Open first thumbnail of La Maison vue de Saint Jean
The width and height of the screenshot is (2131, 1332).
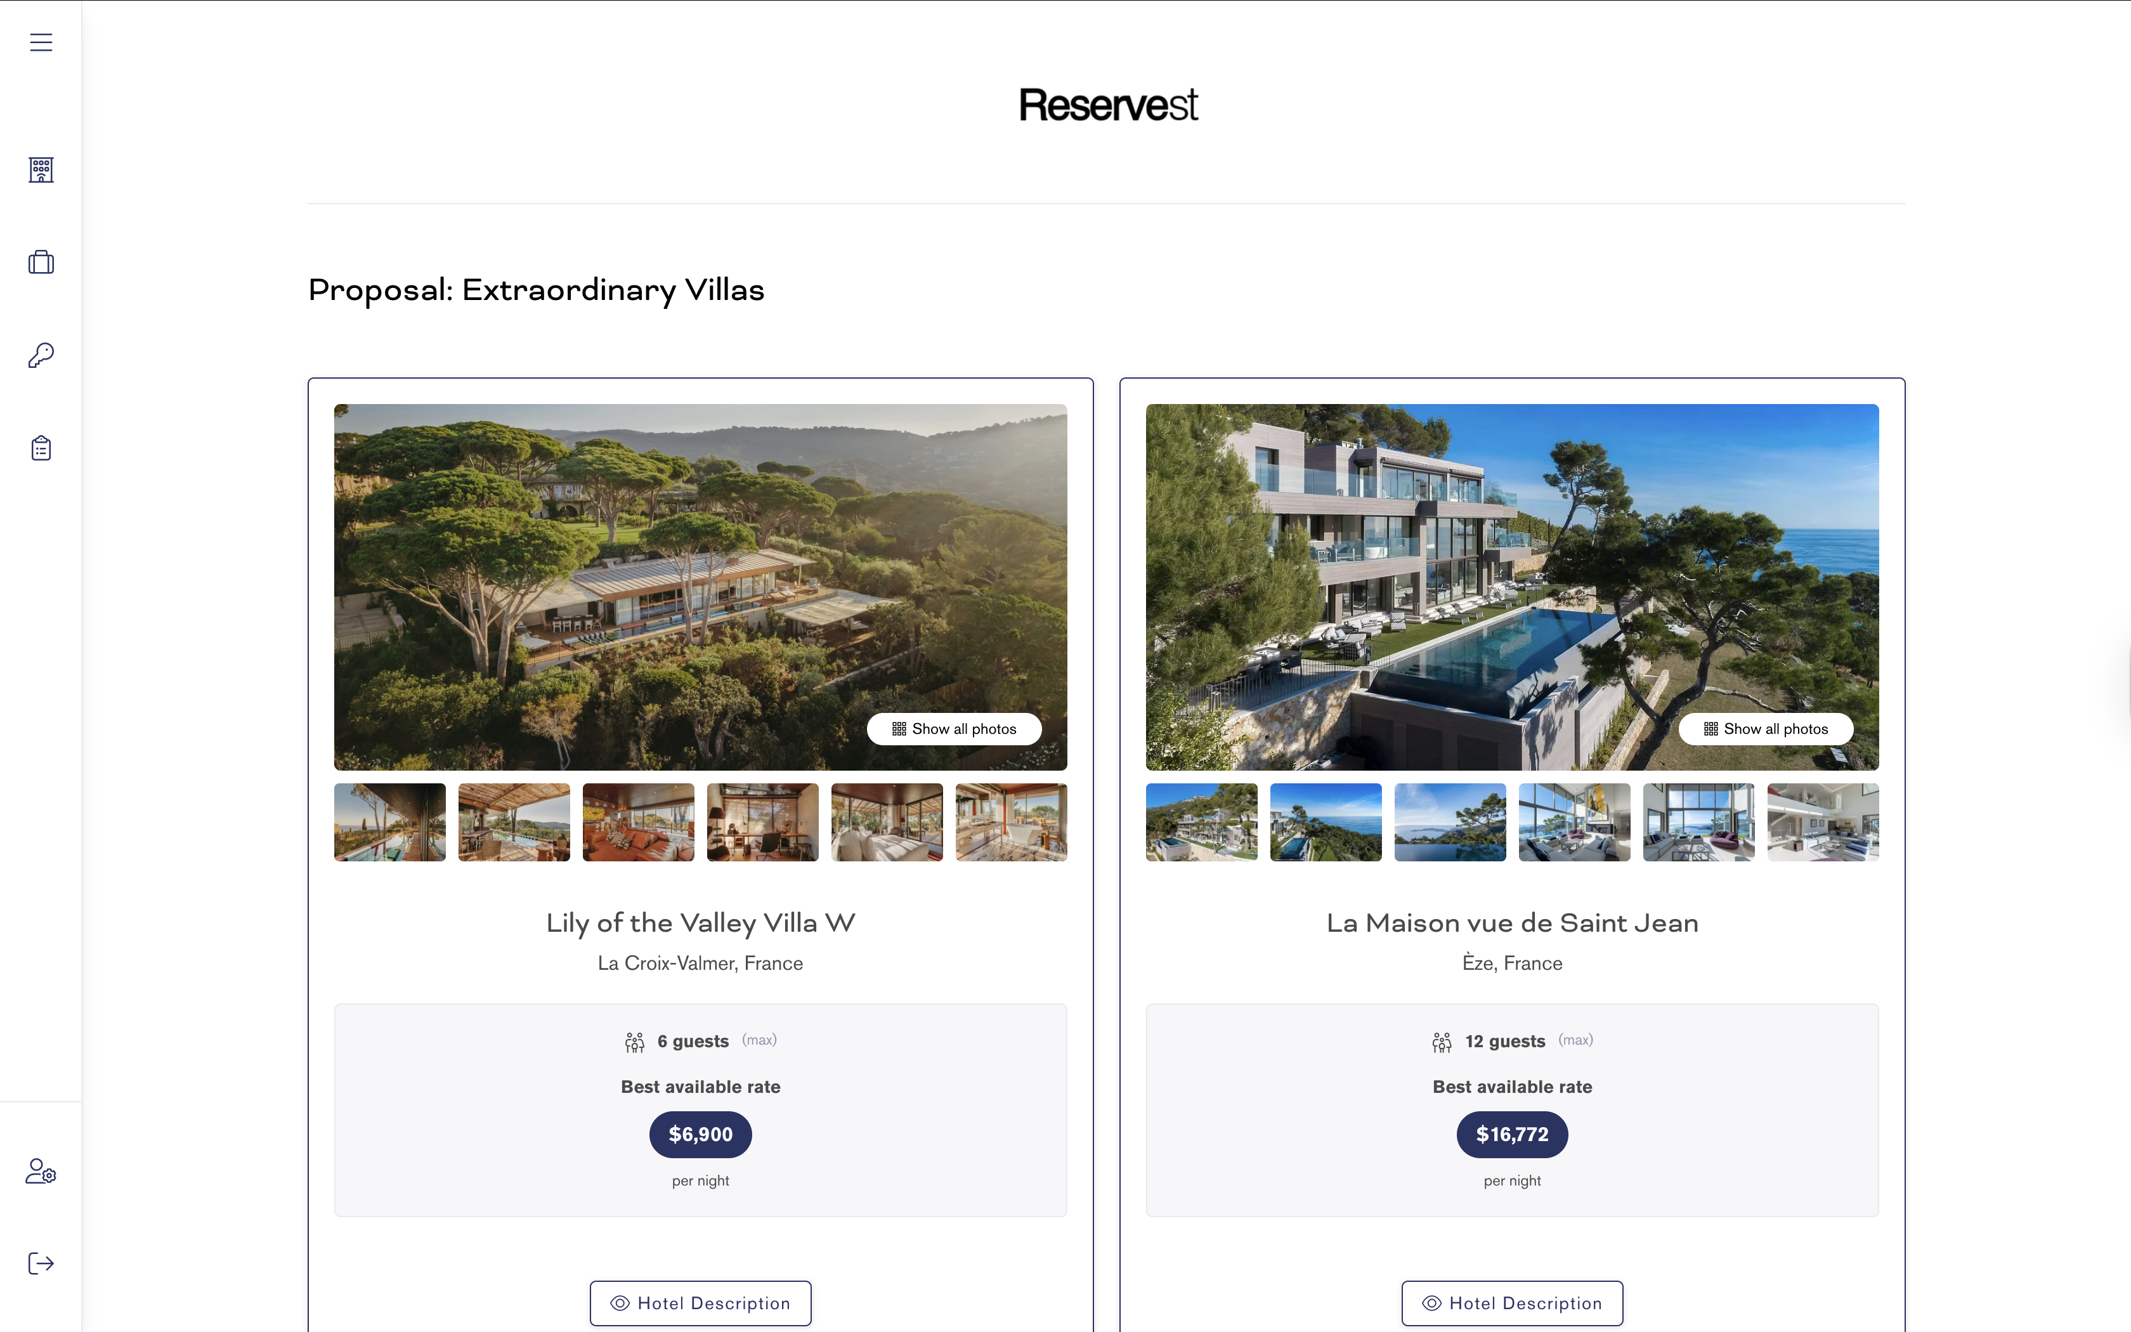[x=1201, y=822]
